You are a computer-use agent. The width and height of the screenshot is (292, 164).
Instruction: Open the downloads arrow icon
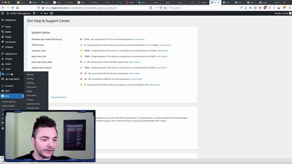pyautogui.click(x=246, y=8)
